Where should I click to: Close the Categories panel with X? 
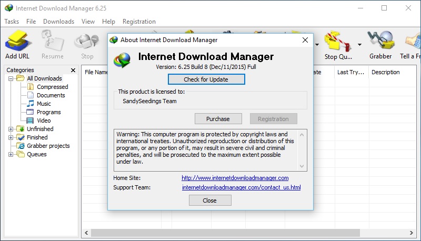[x=73, y=70]
